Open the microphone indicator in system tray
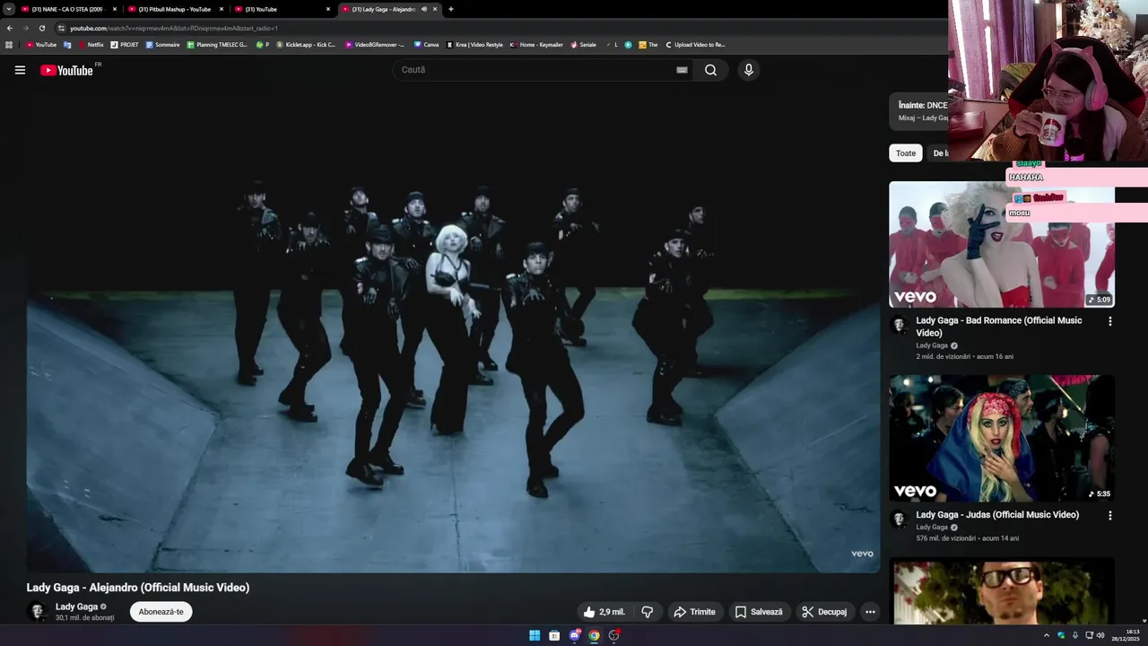Screen dimensions: 1148x646 [x=1075, y=635]
